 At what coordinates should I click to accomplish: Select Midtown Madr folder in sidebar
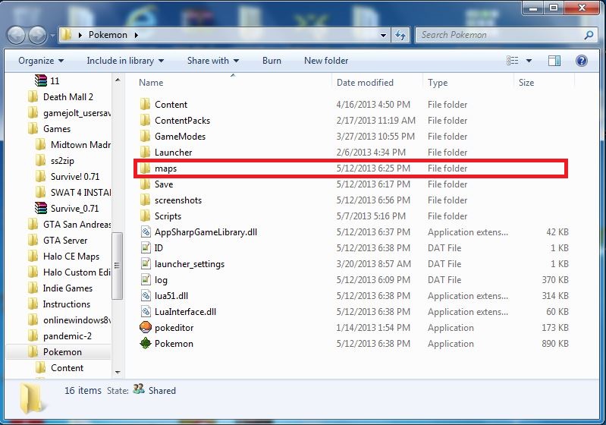click(x=80, y=145)
